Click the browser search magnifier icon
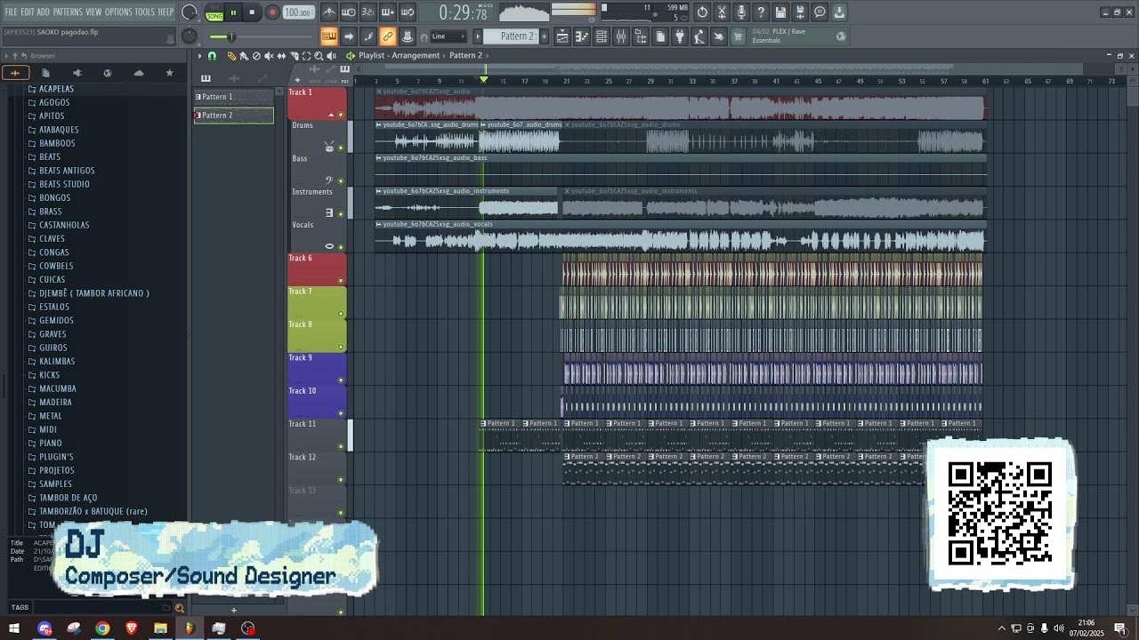This screenshot has height=640, width=1139. (x=179, y=608)
